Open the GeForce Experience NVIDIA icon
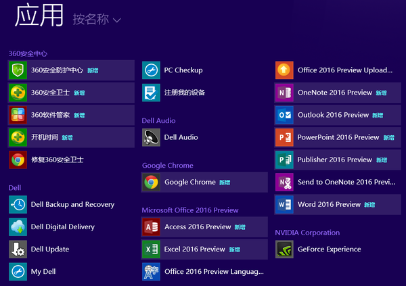The height and width of the screenshot is (286, 406). (284, 249)
